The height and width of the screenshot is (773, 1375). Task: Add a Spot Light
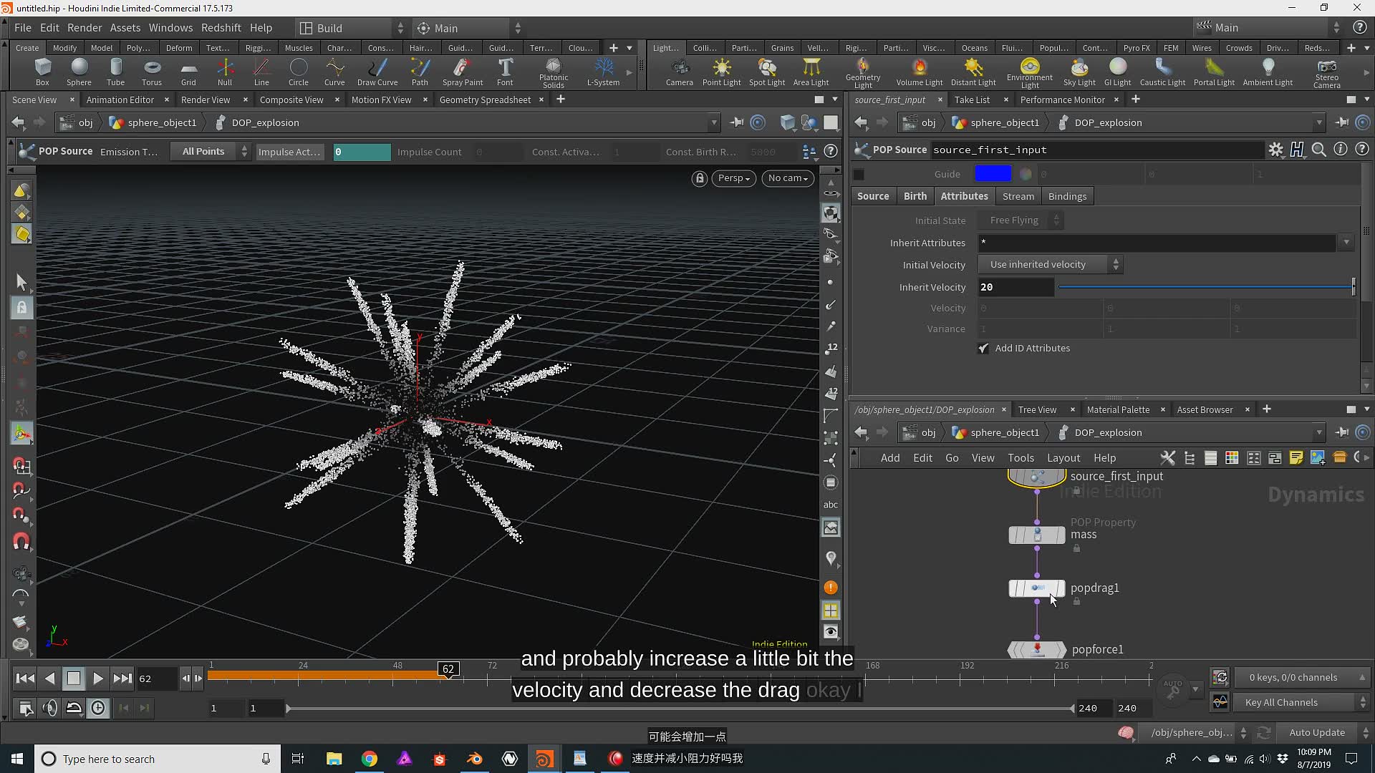(767, 72)
